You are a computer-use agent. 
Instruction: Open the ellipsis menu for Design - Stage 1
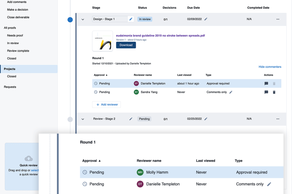coord(278,19)
